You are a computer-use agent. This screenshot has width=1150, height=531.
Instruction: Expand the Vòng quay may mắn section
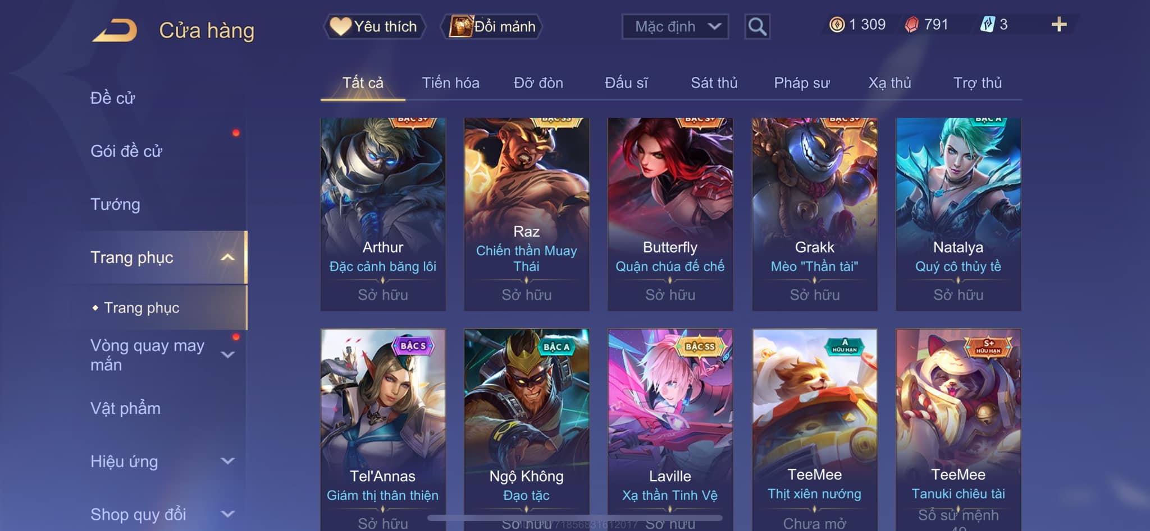(227, 354)
